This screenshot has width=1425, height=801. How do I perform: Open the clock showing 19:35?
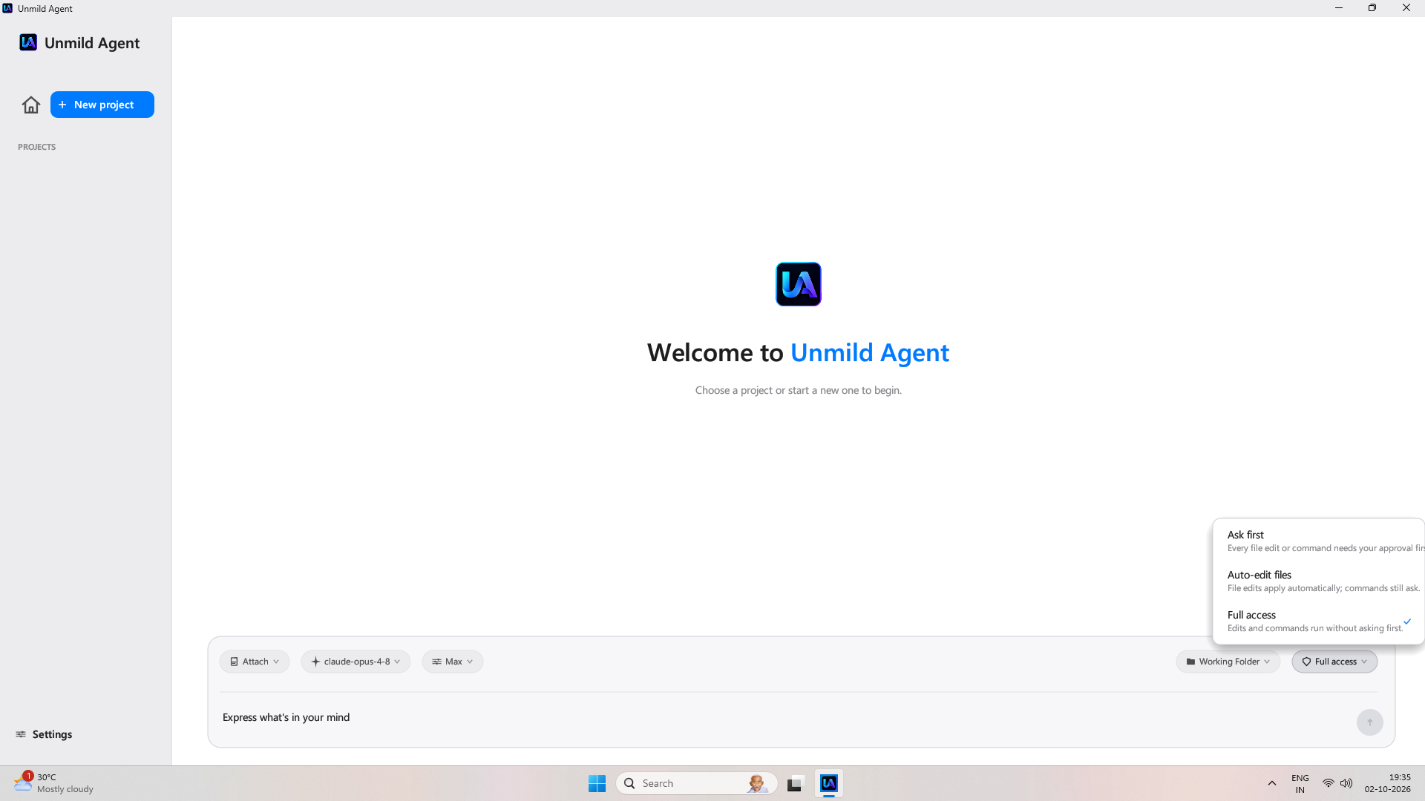(1387, 783)
